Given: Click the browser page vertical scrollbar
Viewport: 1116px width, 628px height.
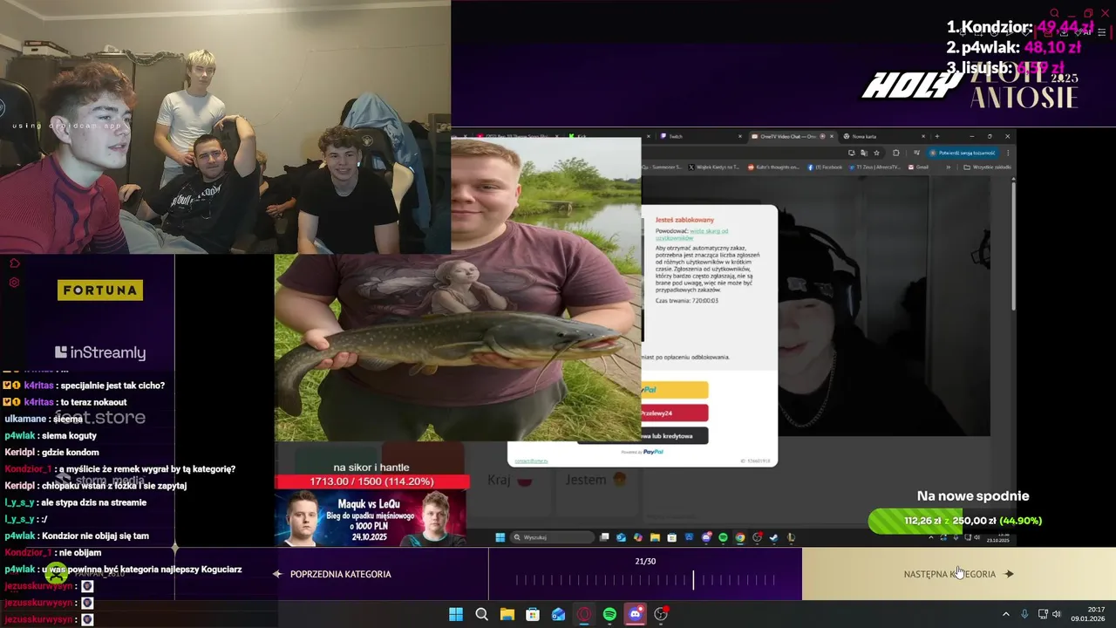Looking at the screenshot, I should click(x=1013, y=244).
